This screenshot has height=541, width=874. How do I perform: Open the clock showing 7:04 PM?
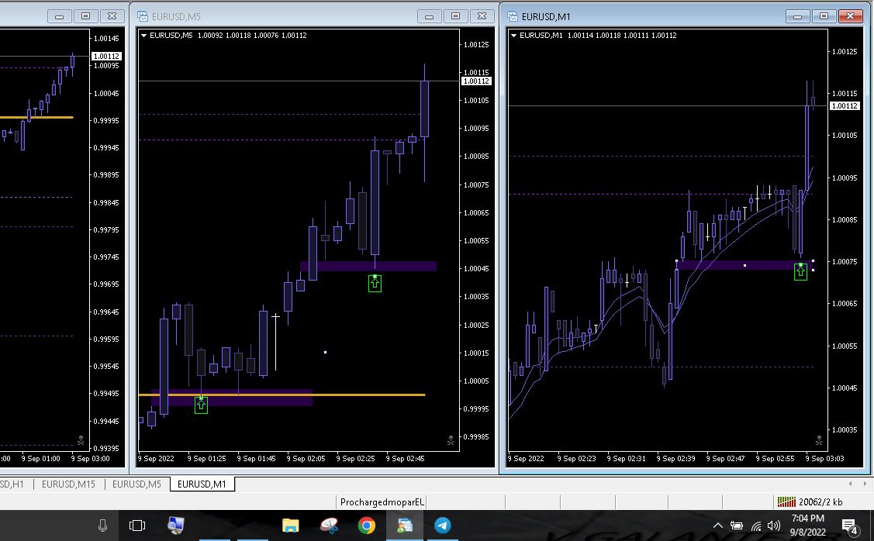tap(807, 525)
